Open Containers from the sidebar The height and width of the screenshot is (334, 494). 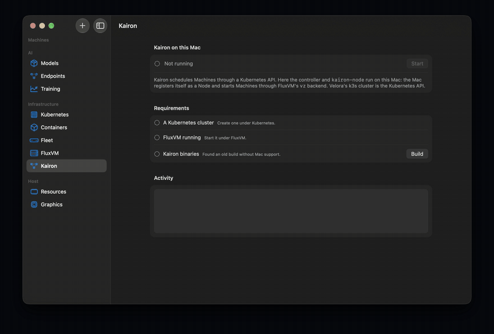click(x=66, y=128)
